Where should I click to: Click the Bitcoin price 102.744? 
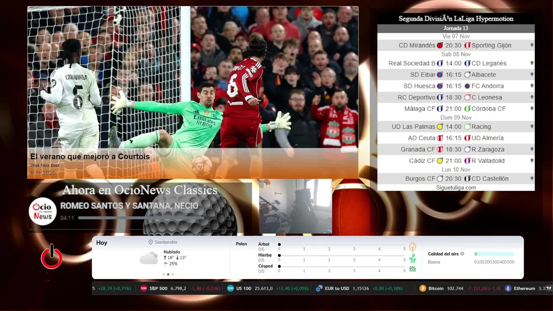454,289
